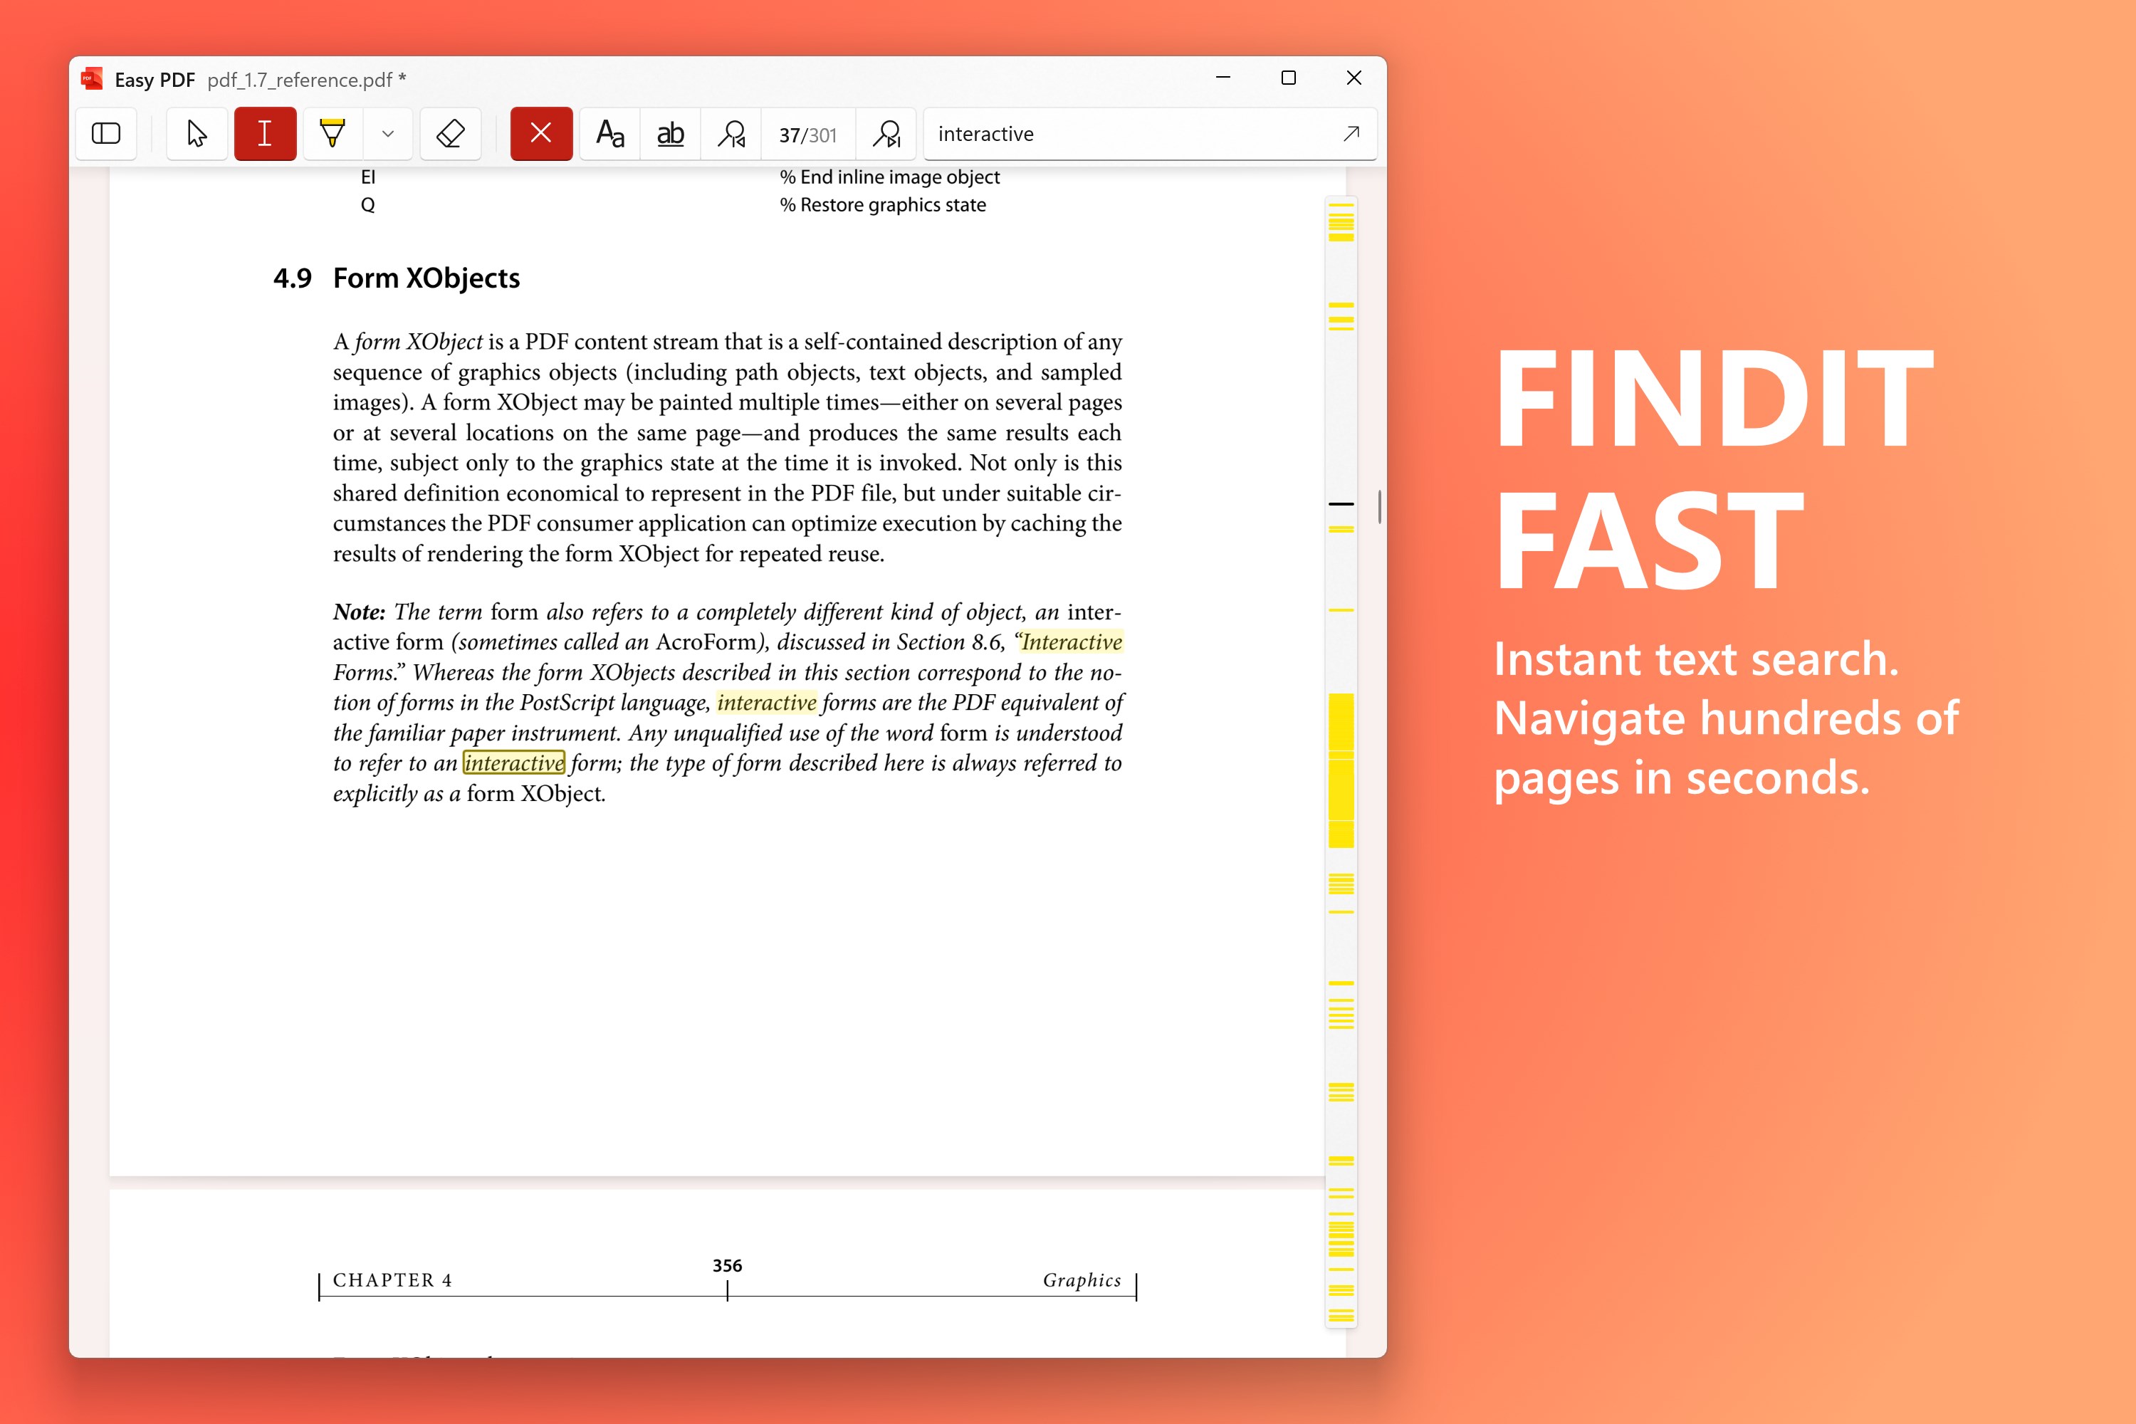The image size is (2136, 1424).
Task: Click '% Restore graphics state' comment
Action: point(883,205)
